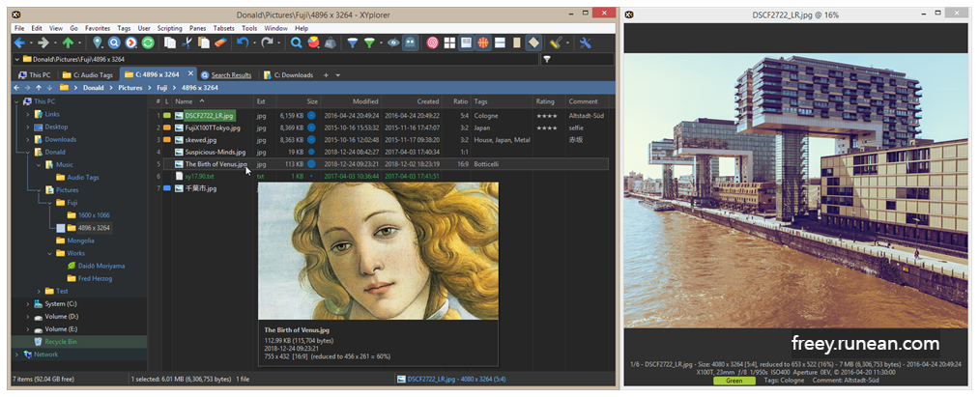Sort by the Rating column header
Viewport: 979px width, 397px height.
549,101
